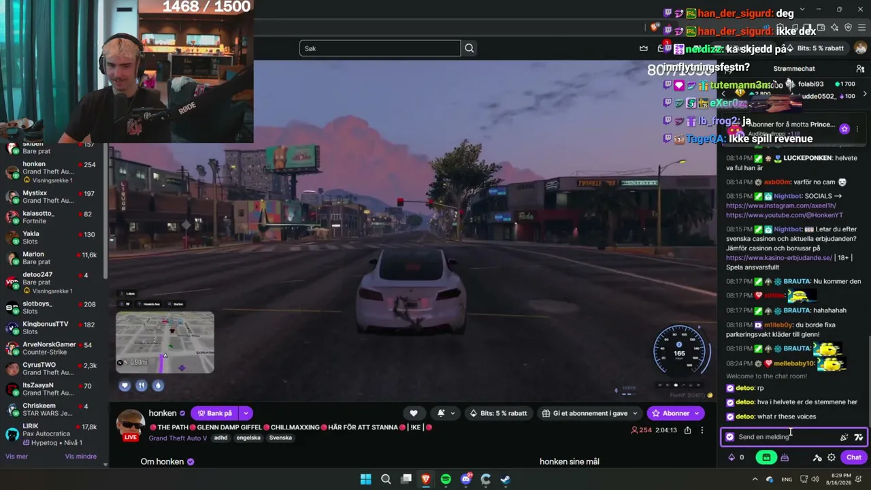Show hidden system tray icons
871x490 pixels.
pyautogui.click(x=755, y=479)
